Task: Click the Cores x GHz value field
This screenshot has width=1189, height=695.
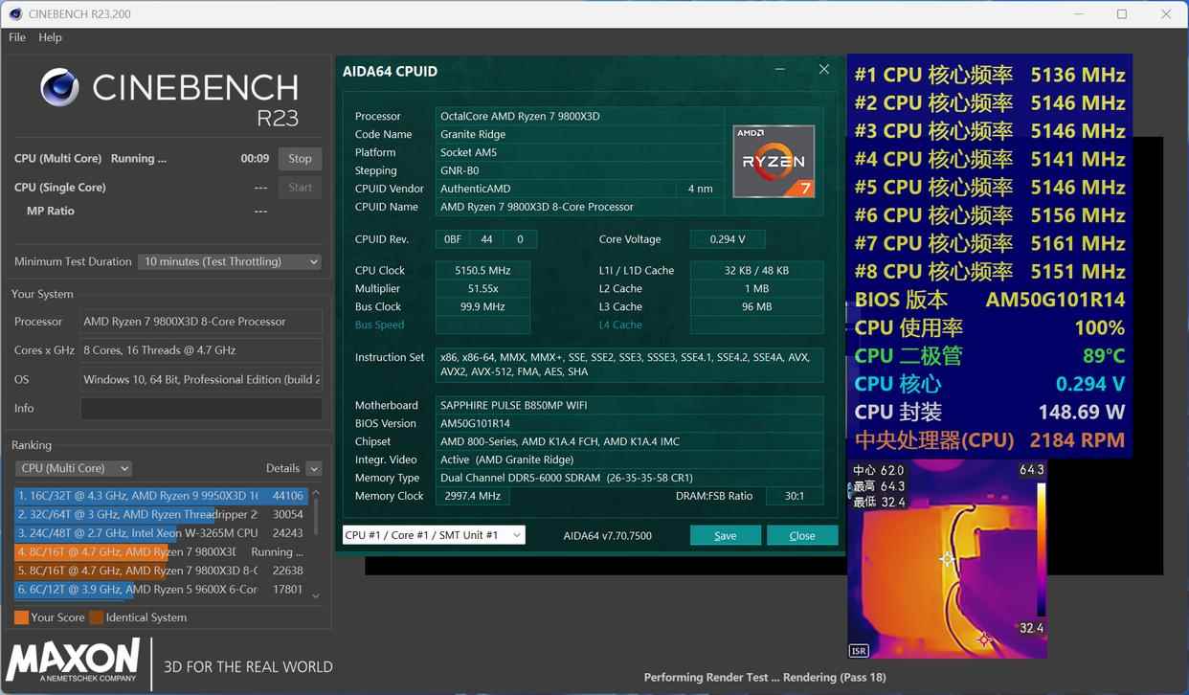Action: [x=201, y=350]
